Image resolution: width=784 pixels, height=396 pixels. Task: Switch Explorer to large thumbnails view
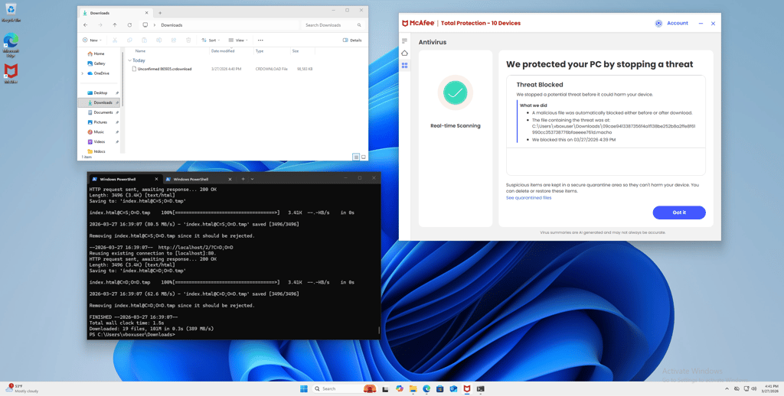click(x=364, y=157)
